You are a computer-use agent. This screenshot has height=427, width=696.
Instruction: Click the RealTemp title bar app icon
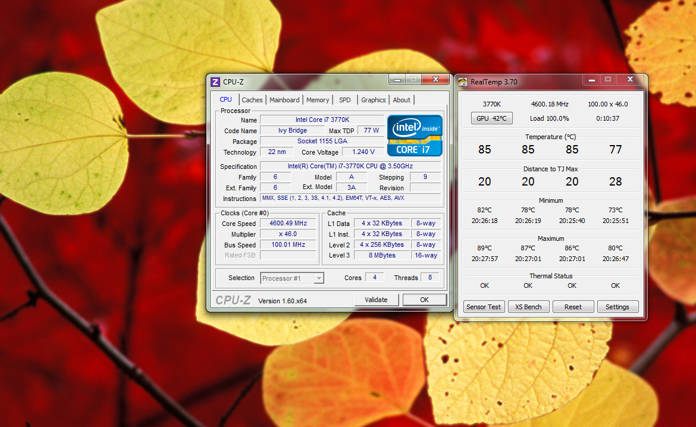tap(463, 81)
